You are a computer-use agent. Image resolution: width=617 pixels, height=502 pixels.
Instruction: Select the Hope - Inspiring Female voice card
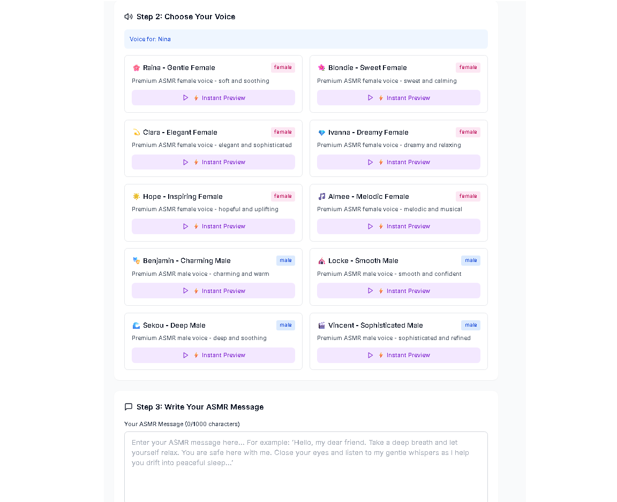(x=213, y=213)
